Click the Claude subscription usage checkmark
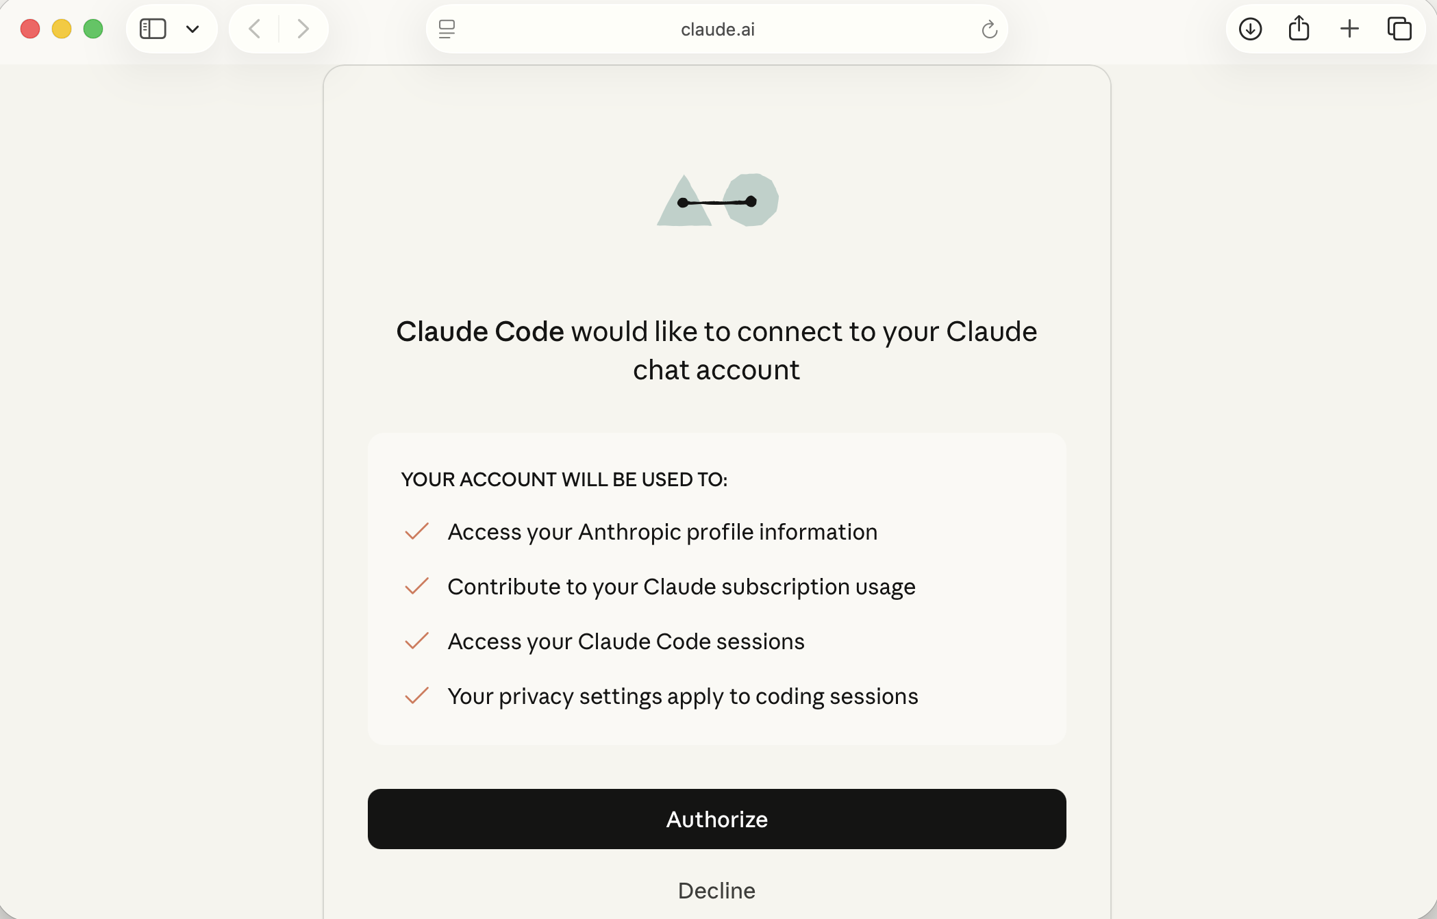This screenshot has width=1437, height=919. tap(415, 586)
